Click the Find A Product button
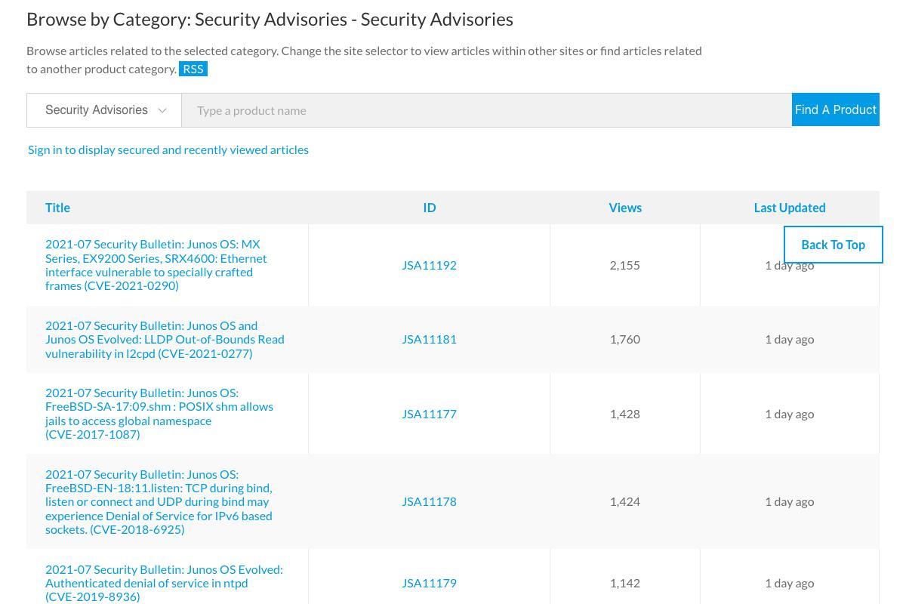The image size is (906, 604). (x=836, y=110)
